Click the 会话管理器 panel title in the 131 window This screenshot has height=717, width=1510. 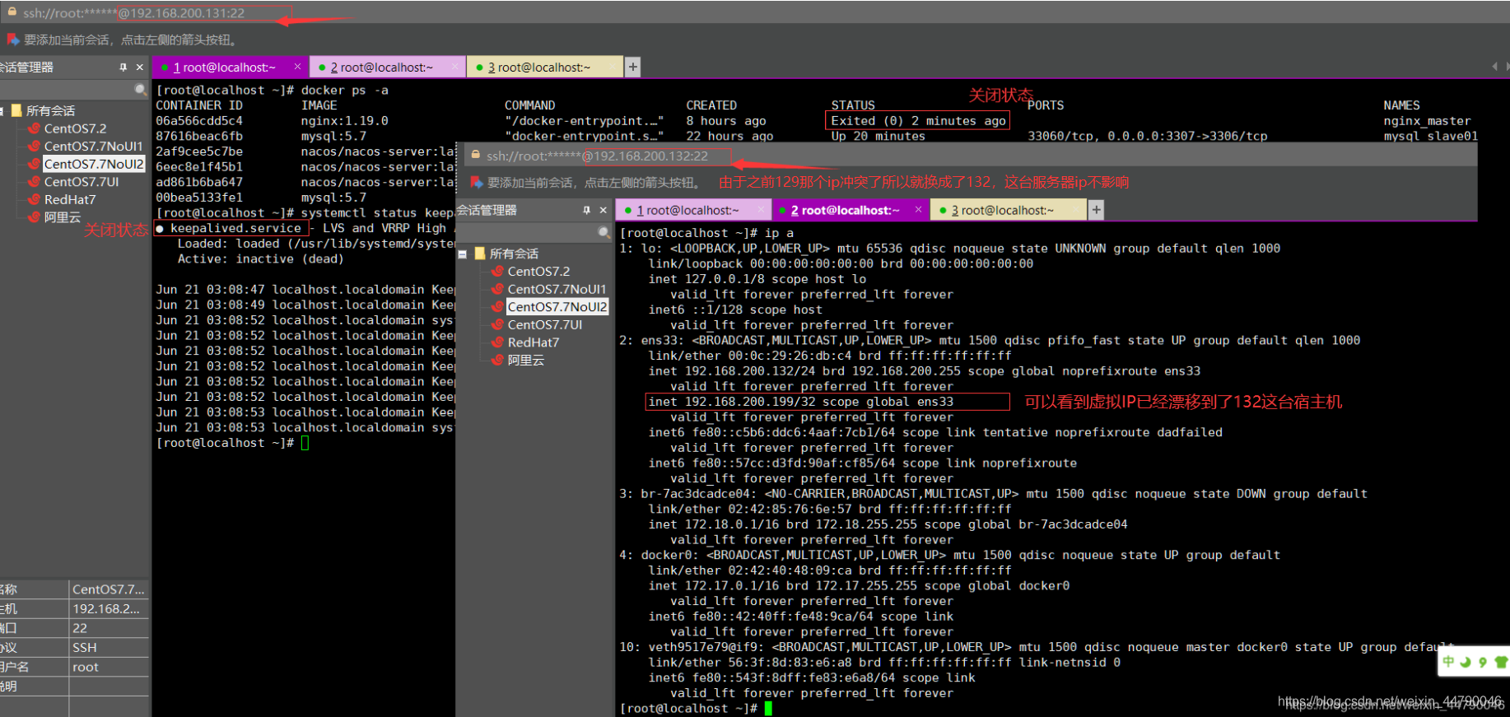click(x=26, y=68)
